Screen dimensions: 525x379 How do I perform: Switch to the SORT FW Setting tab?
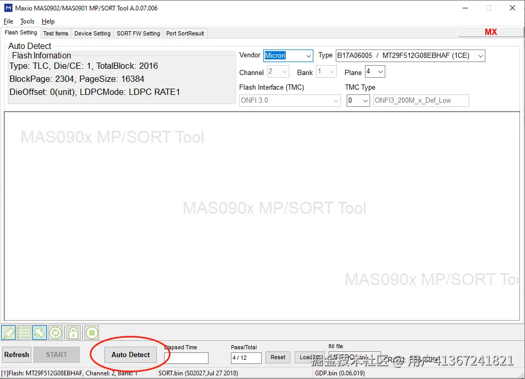pos(138,33)
